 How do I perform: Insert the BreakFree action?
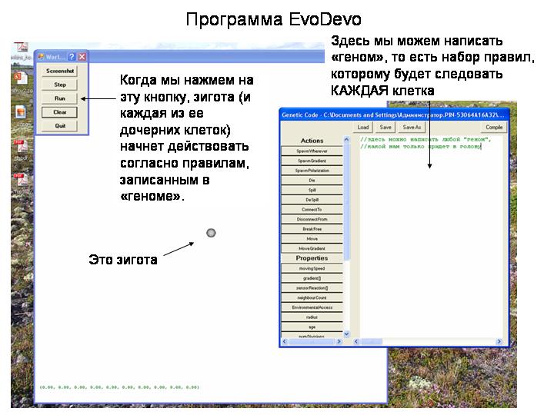tap(312, 229)
